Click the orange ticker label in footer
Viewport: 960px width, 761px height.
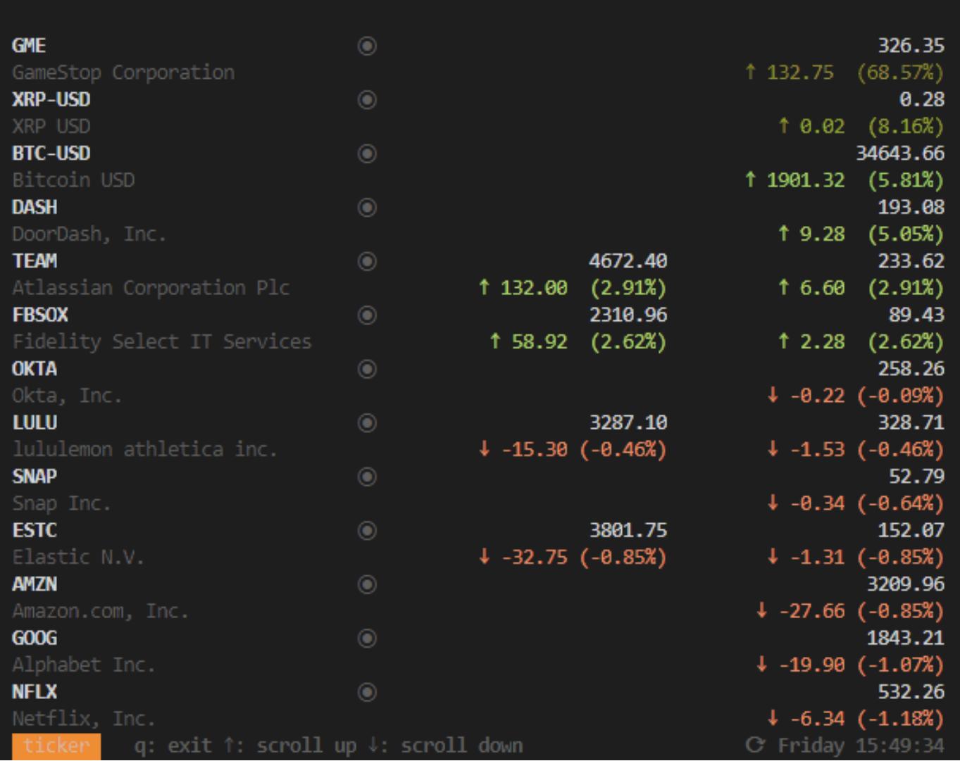(x=56, y=746)
